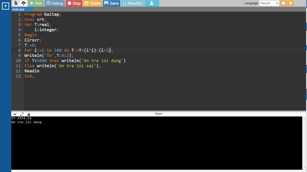Click the 'End.' keyword on line 13
Image resolution: width=307 pixels, height=172 pixels.
[29, 76]
